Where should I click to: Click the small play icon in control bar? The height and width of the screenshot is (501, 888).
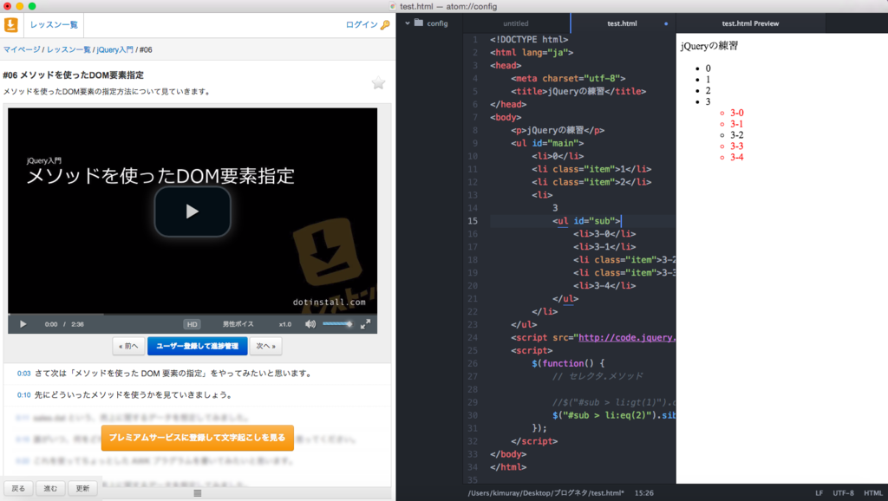point(23,324)
